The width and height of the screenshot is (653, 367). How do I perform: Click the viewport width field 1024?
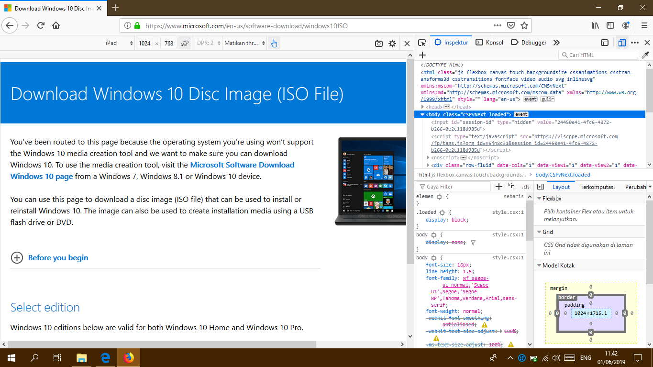[x=144, y=43]
